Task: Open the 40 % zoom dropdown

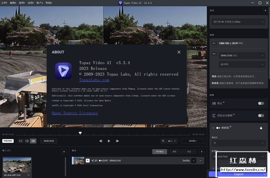Action: (172, 141)
